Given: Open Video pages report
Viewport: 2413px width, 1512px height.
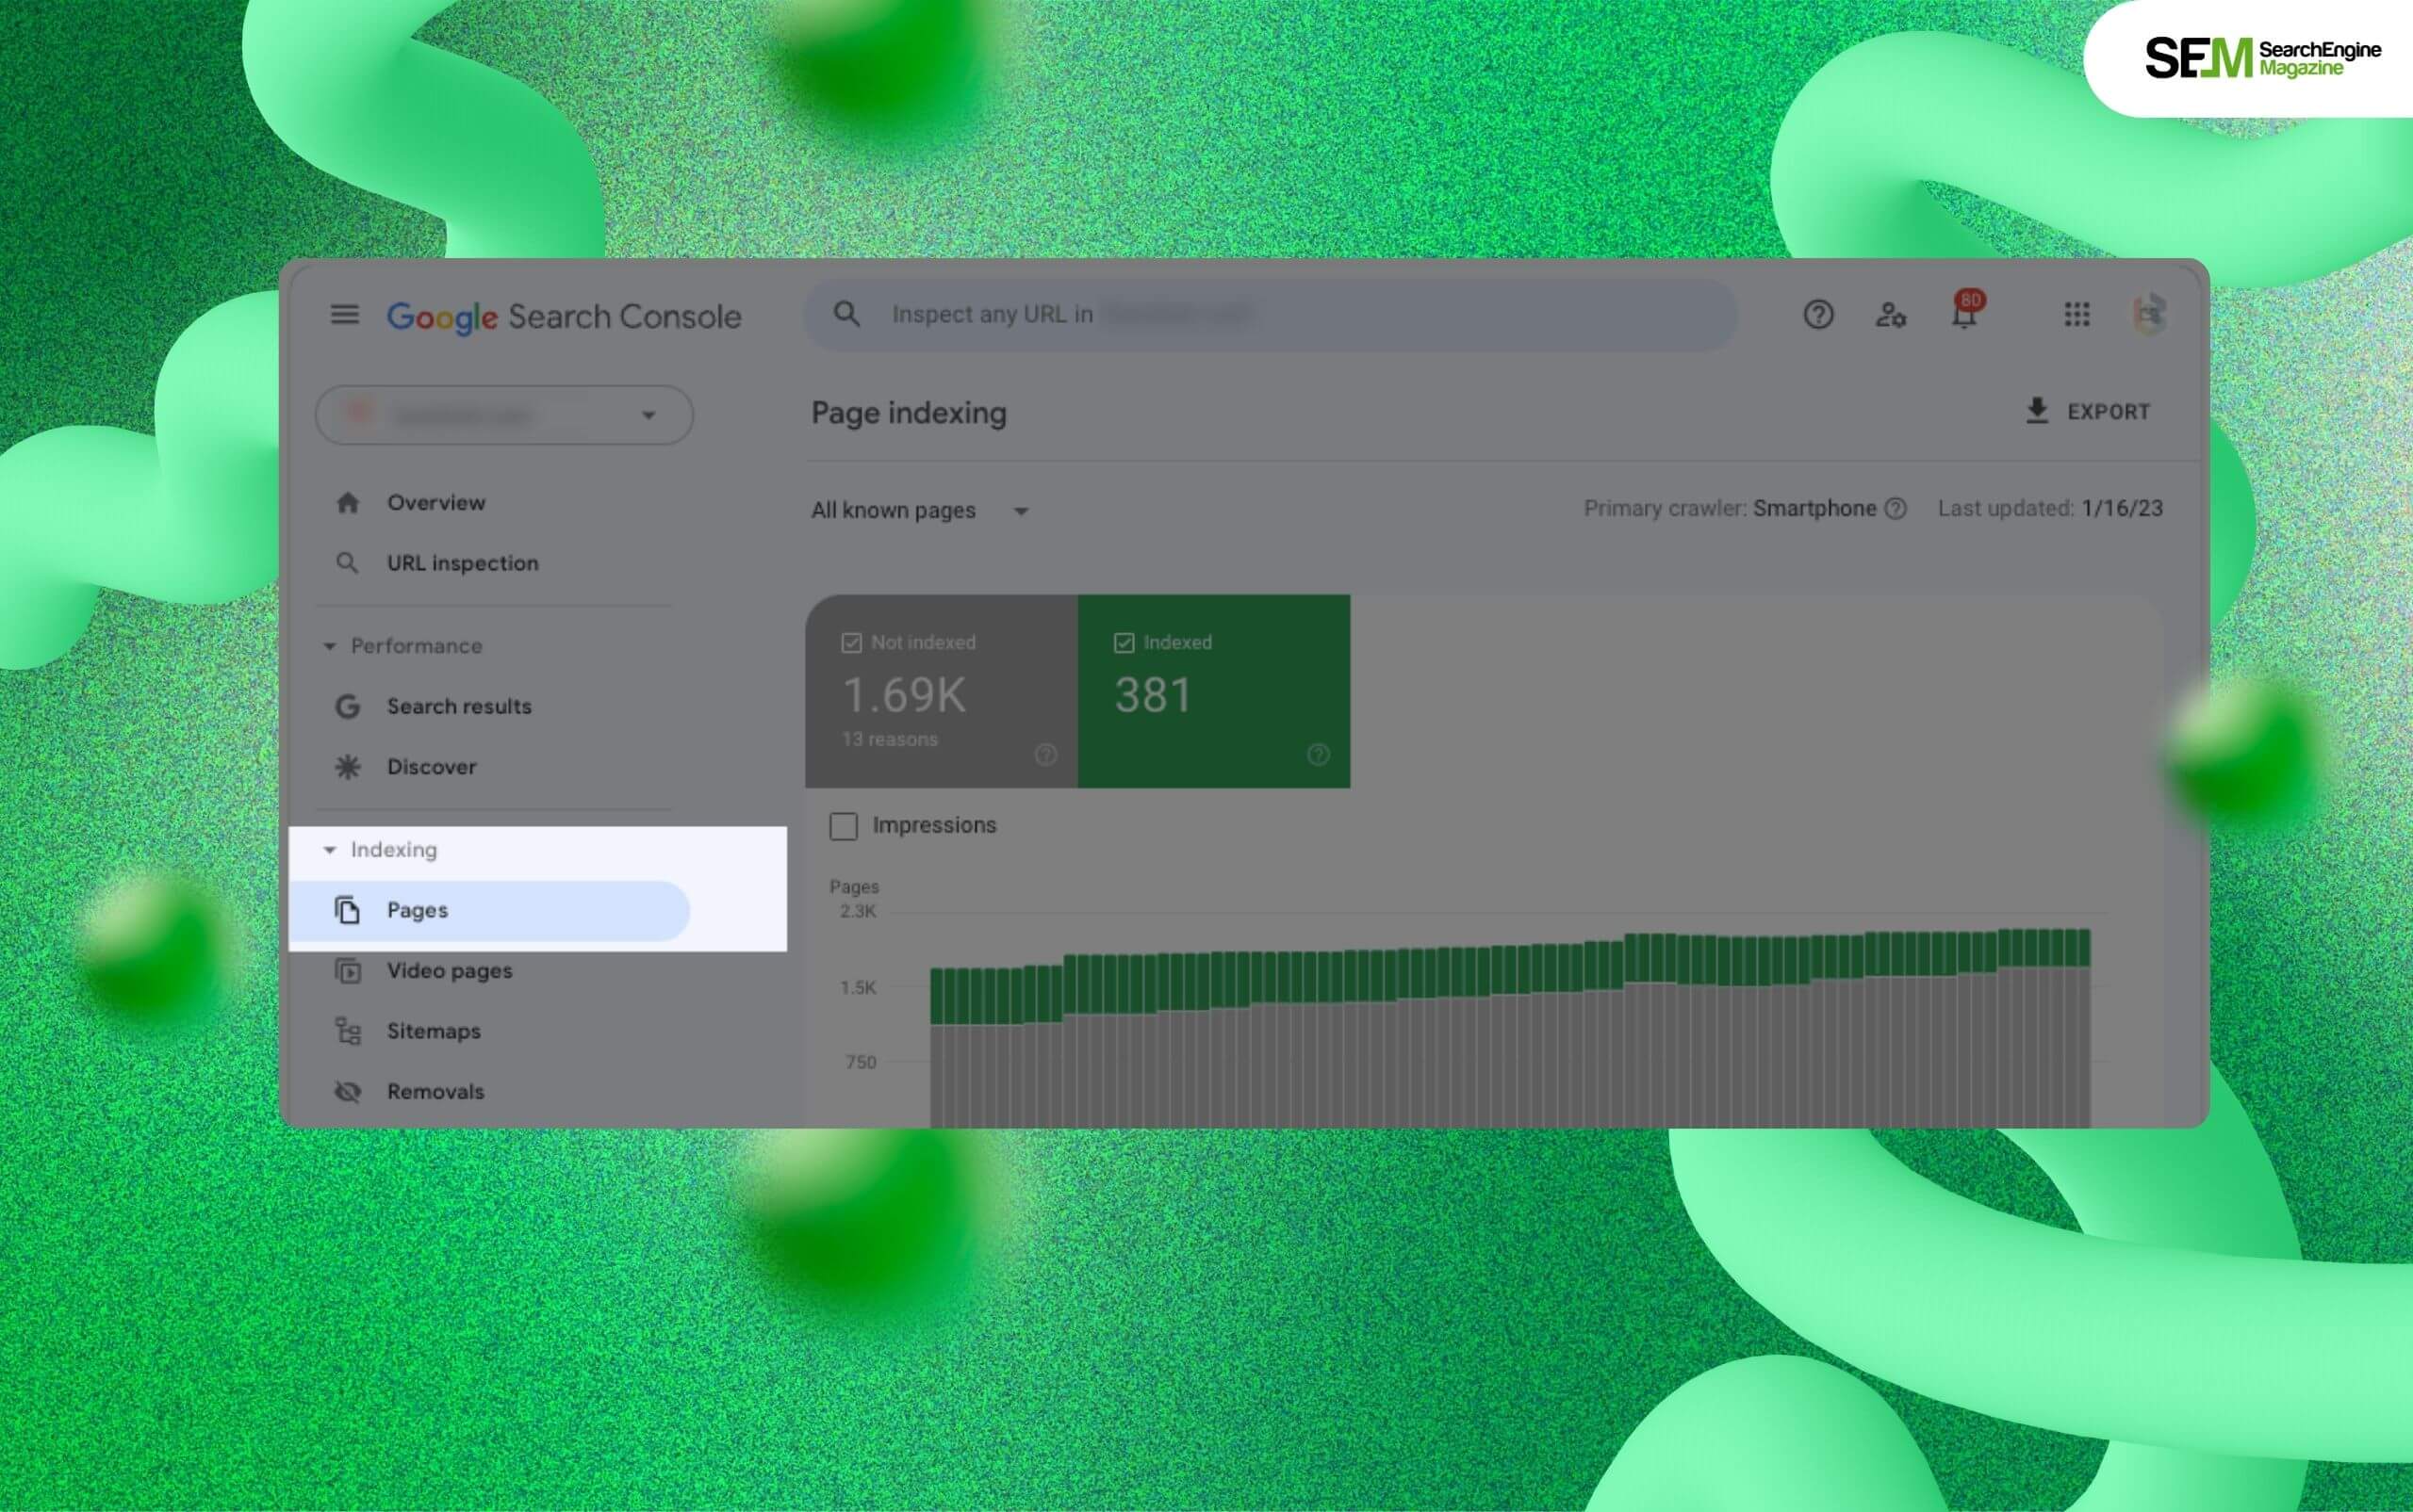Looking at the screenshot, I should coord(450,971).
